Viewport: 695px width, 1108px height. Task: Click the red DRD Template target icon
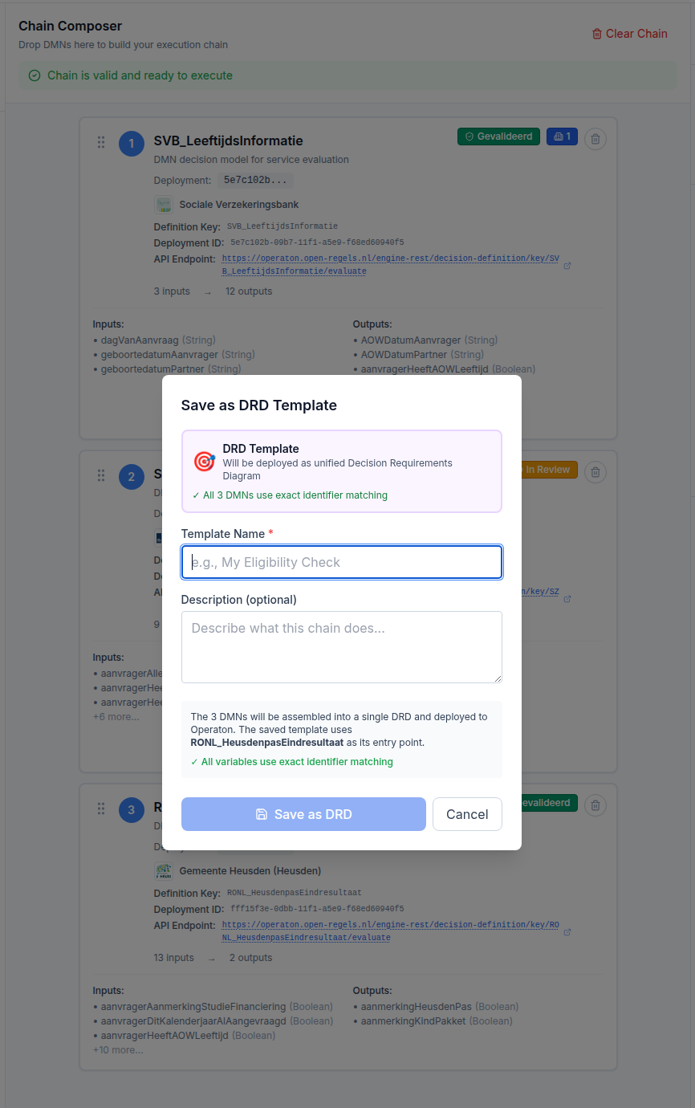[x=203, y=461]
